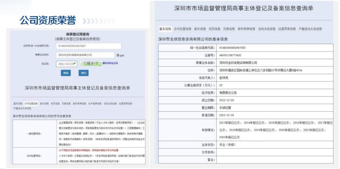Click the 查询 search button
Viewport: 340px width, 169px height.
[65, 73]
